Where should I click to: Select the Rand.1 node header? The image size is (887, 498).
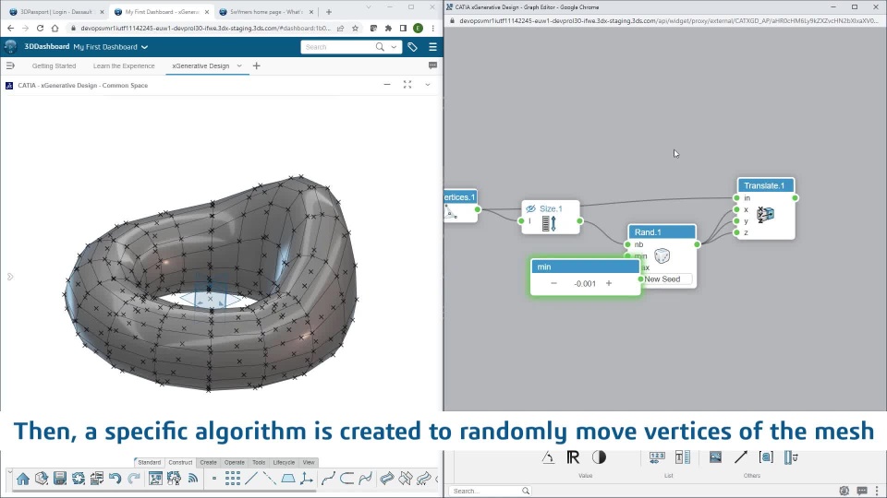662,232
